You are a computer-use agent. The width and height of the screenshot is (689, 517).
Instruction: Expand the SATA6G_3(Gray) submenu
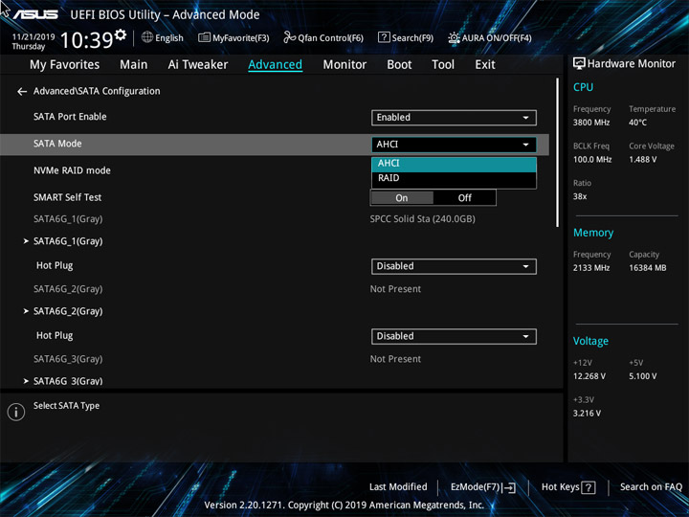68,381
